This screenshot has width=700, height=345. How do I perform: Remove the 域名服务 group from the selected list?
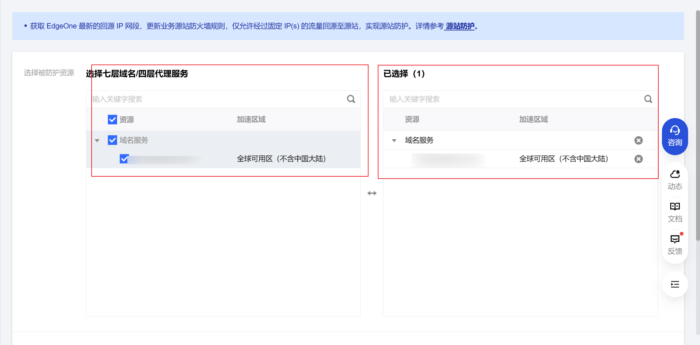[638, 140]
